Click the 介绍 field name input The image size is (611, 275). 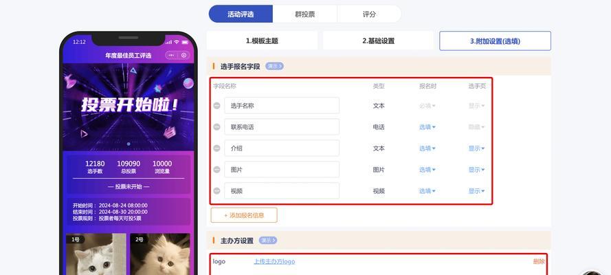(x=282, y=148)
